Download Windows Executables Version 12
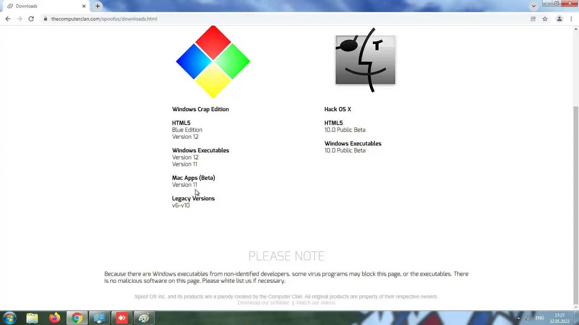Viewport: 579px width, 325px height. (x=185, y=157)
